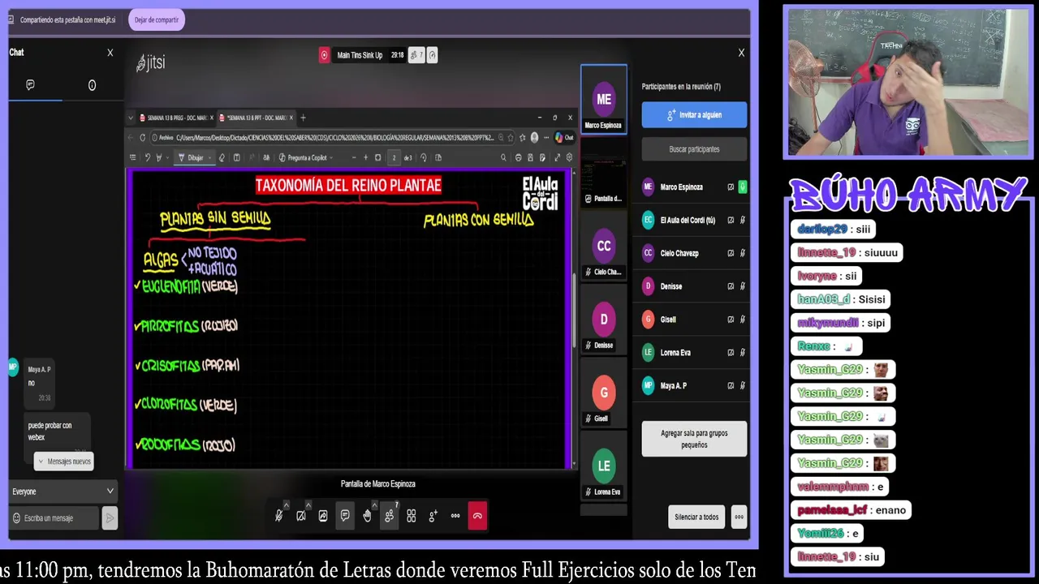The height and width of the screenshot is (584, 1039).
Task: Open Copilot Chat in browser
Action: (564, 137)
